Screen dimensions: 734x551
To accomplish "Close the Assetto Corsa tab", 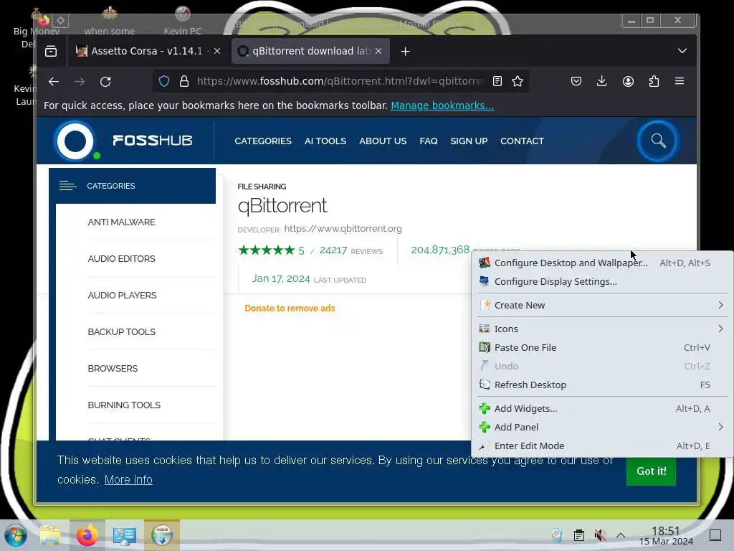I will pos(217,51).
